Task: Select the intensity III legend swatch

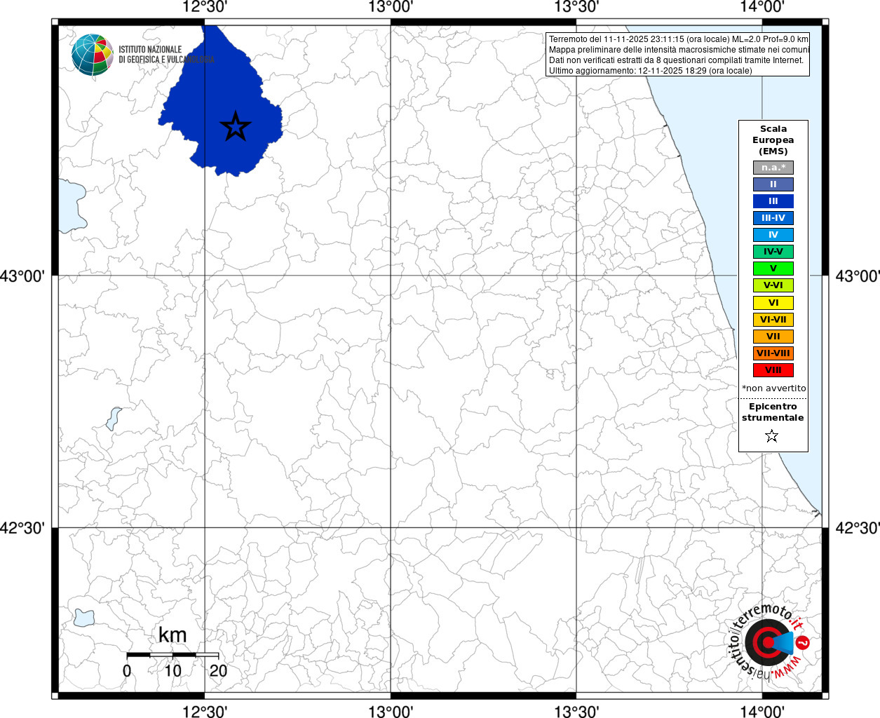Action: tap(773, 201)
